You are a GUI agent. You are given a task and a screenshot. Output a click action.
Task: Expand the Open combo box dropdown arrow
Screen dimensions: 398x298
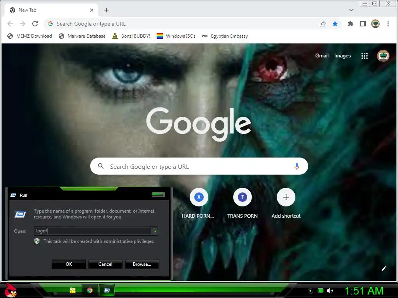click(x=155, y=231)
